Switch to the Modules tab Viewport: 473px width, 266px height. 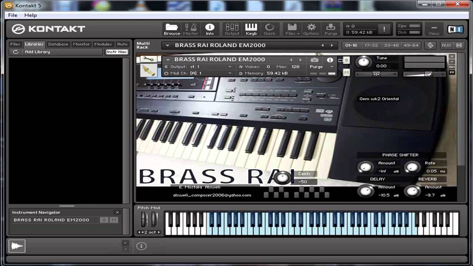pos(103,44)
